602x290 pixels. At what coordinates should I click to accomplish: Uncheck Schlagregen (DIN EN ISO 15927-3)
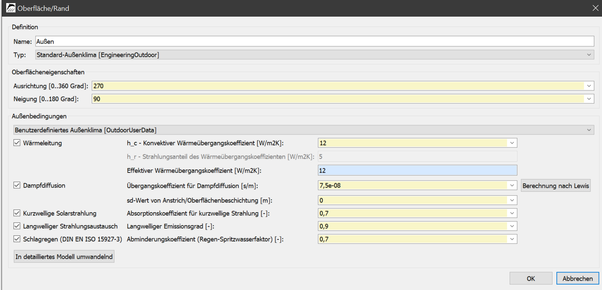tap(17, 239)
